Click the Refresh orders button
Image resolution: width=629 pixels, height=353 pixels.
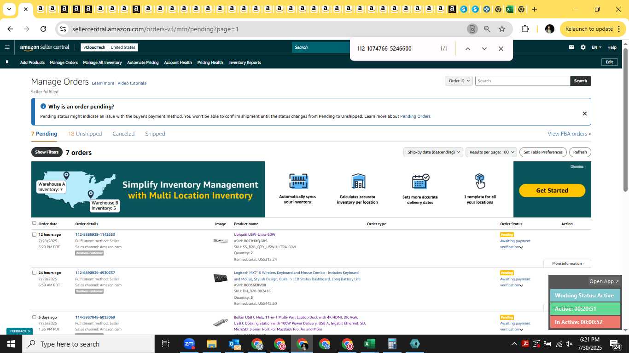(x=580, y=152)
